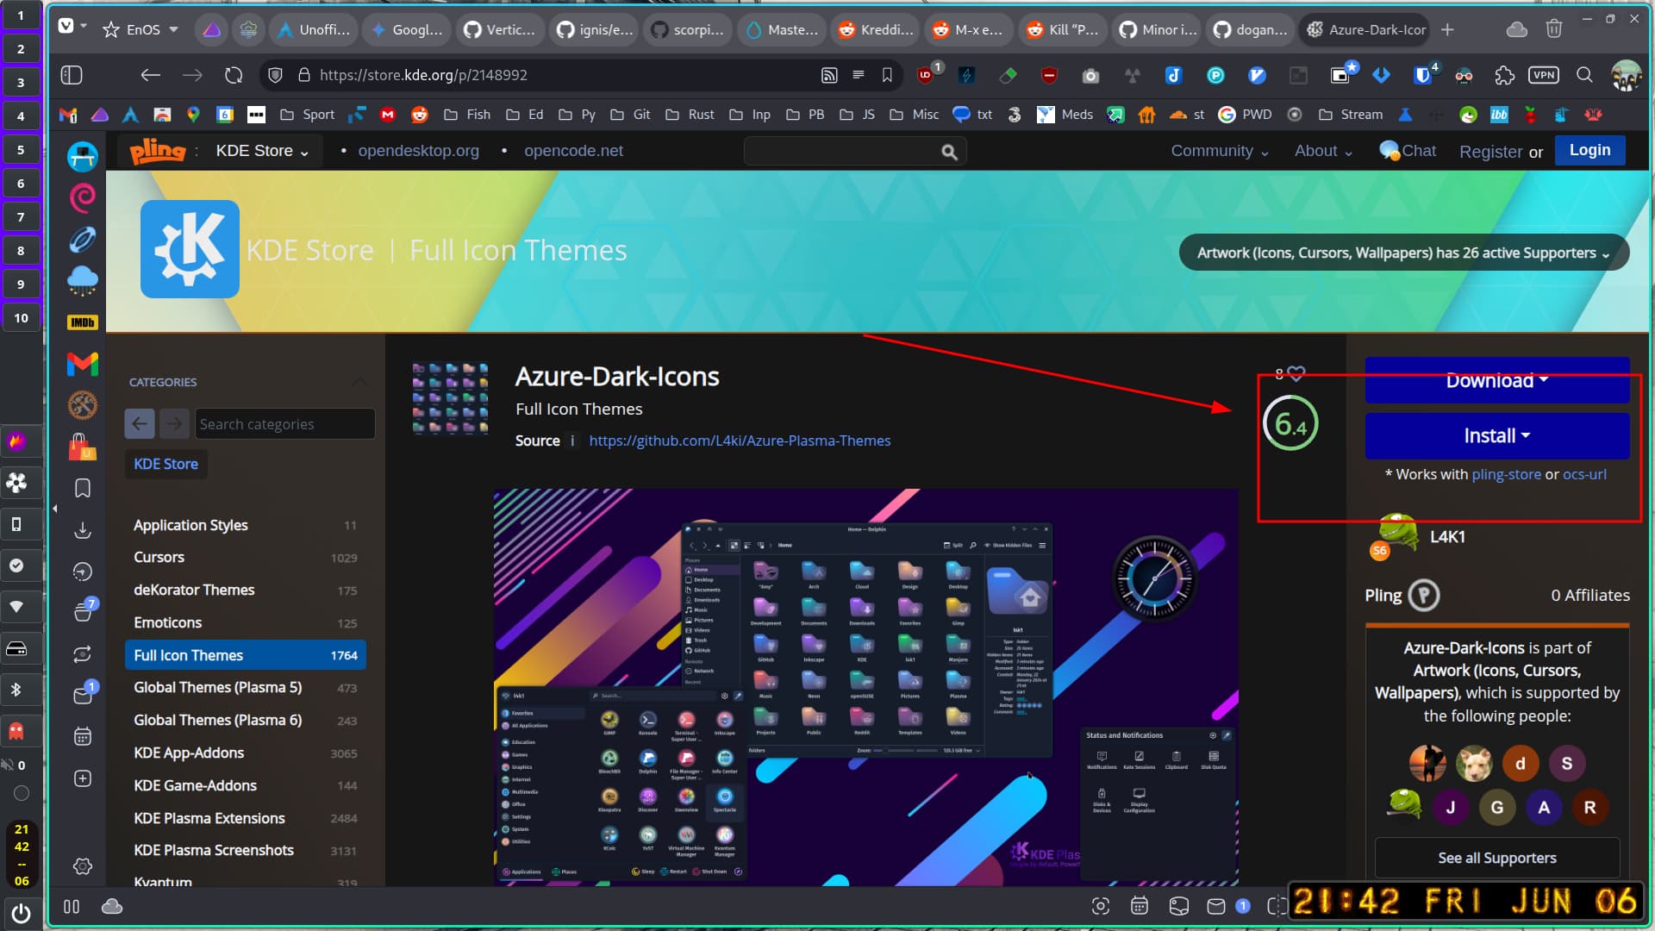Open the Download dropdown button
Image resolution: width=1655 pixels, height=931 pixels.
1497,380
